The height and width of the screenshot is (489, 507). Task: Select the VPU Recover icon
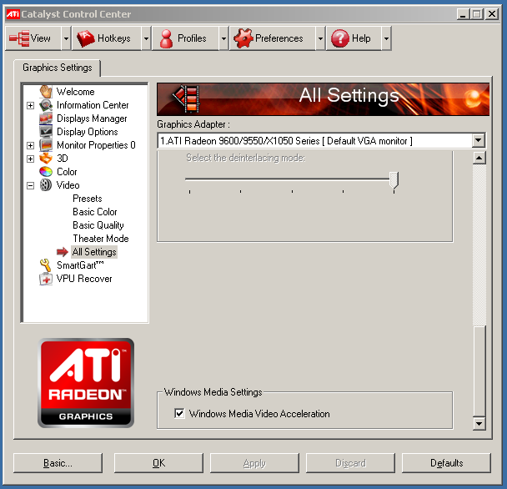pyautogui.click(x=46, y=279)
